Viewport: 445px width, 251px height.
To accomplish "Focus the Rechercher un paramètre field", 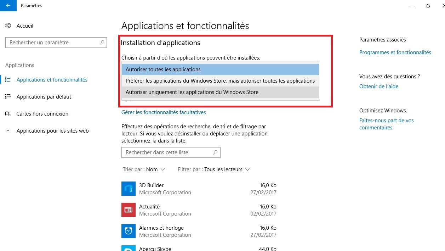I will point(56,43).
